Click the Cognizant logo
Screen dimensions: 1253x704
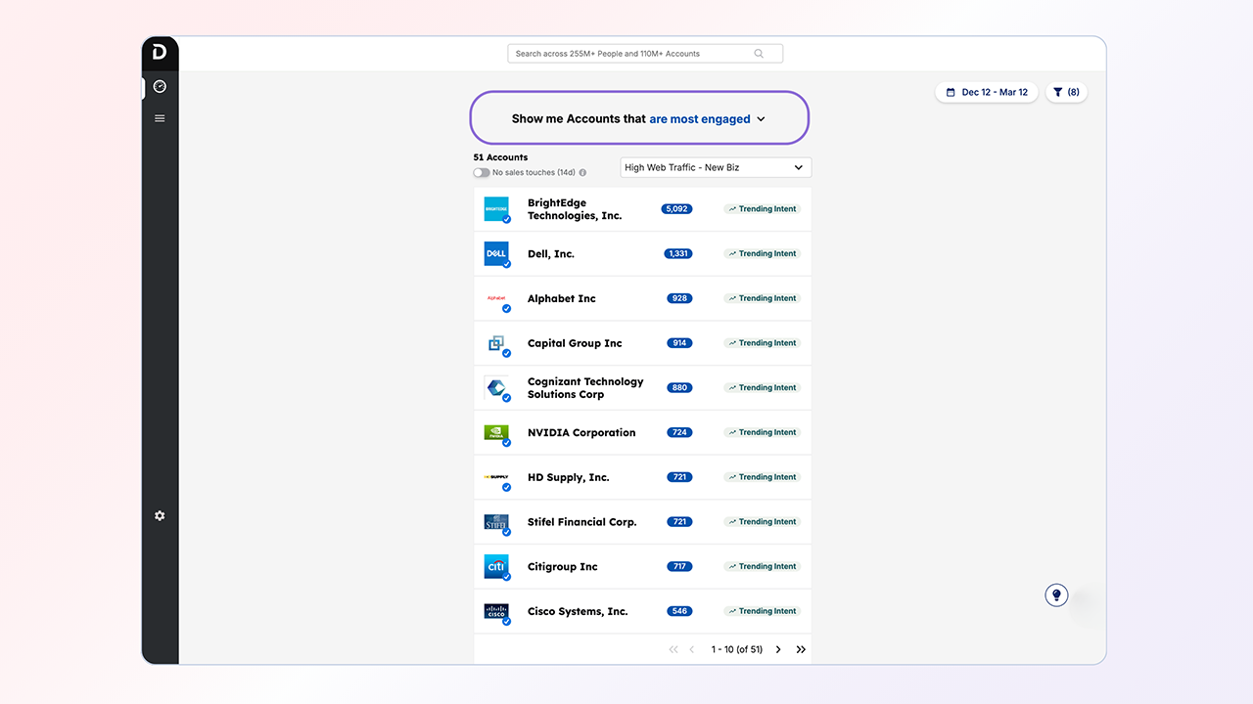click(496, 387)
